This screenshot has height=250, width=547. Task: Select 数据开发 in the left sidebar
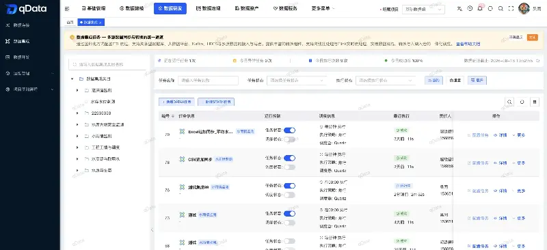[x=21, y=57]
